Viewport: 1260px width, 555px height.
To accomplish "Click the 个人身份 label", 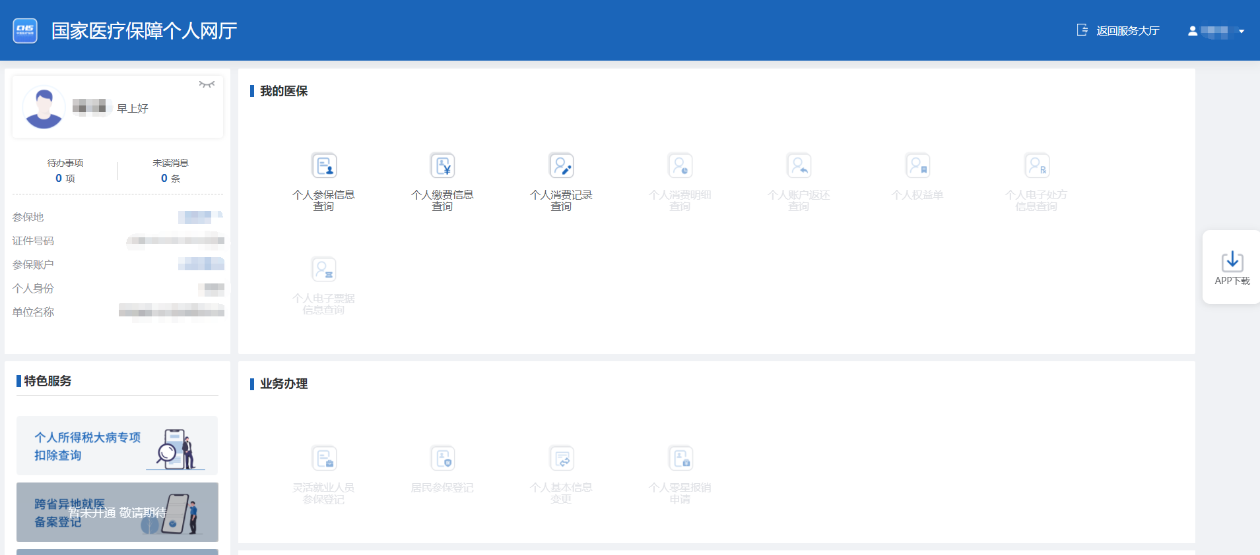I will coord(33,288).
